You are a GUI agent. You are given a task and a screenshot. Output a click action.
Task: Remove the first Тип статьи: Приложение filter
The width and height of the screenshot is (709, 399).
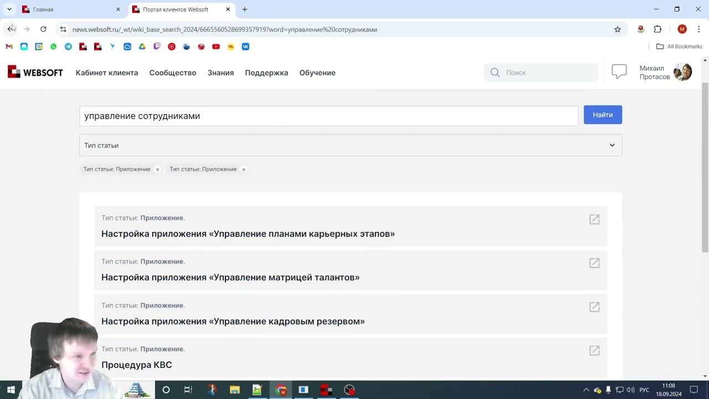pyautogui.click(x=157, y=170)
